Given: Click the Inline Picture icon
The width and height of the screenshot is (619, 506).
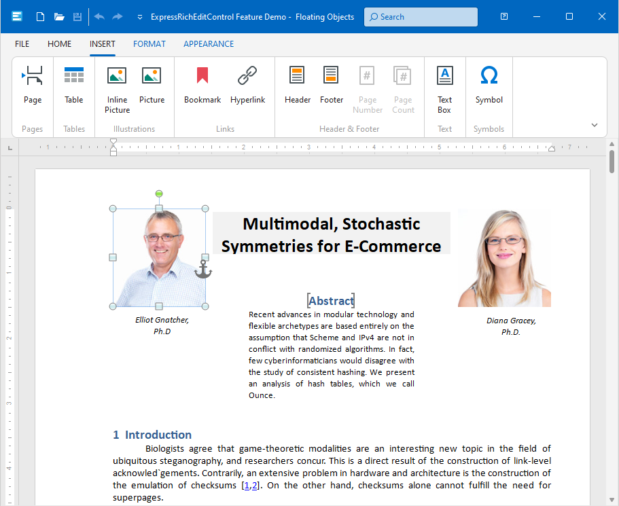Looking at the screenshot, I should tap(117, 76).
